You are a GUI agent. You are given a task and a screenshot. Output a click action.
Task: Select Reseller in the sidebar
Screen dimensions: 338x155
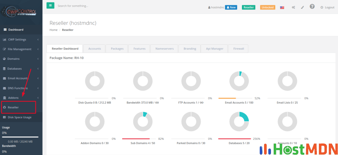[x=13, y=107]
